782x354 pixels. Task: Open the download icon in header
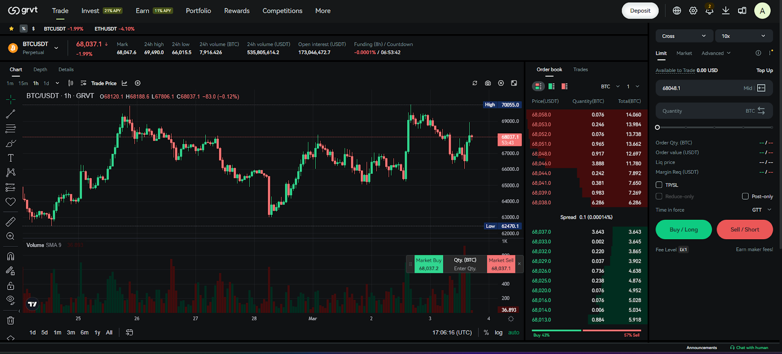coord(726,11)
